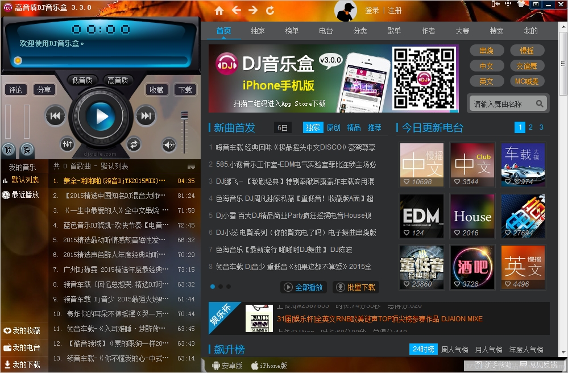The height and width of the screenshot is (373, 568).
Task: Switch to mini mode with the arrows icon
Action: 508,4
